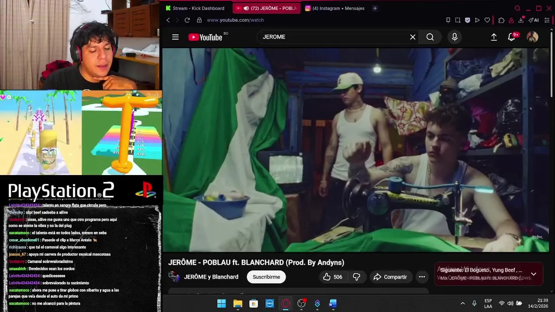Open the browser downloads icon

[521, 20]
